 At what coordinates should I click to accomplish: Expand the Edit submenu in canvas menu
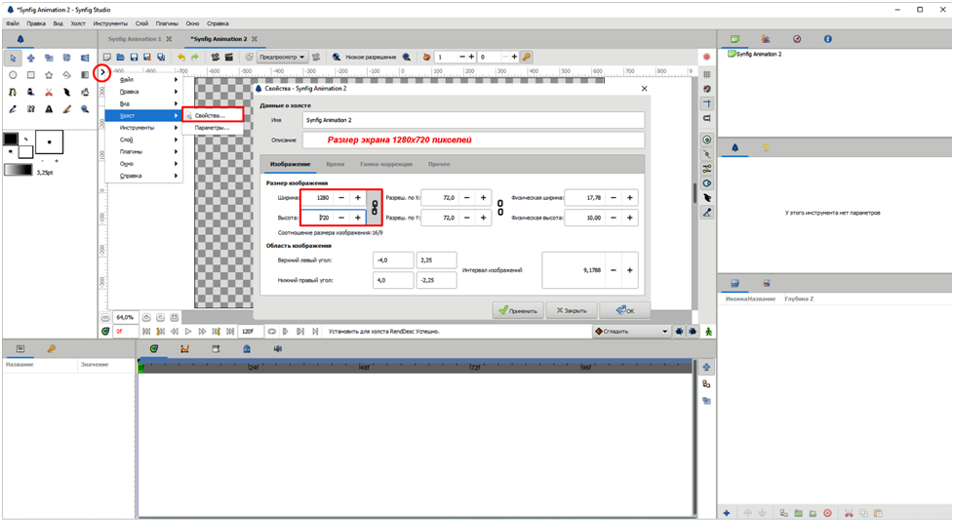point(143,92)
